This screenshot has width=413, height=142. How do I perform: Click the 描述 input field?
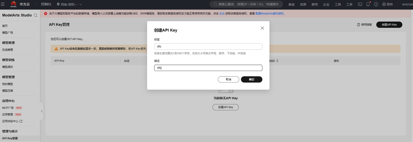208,68
